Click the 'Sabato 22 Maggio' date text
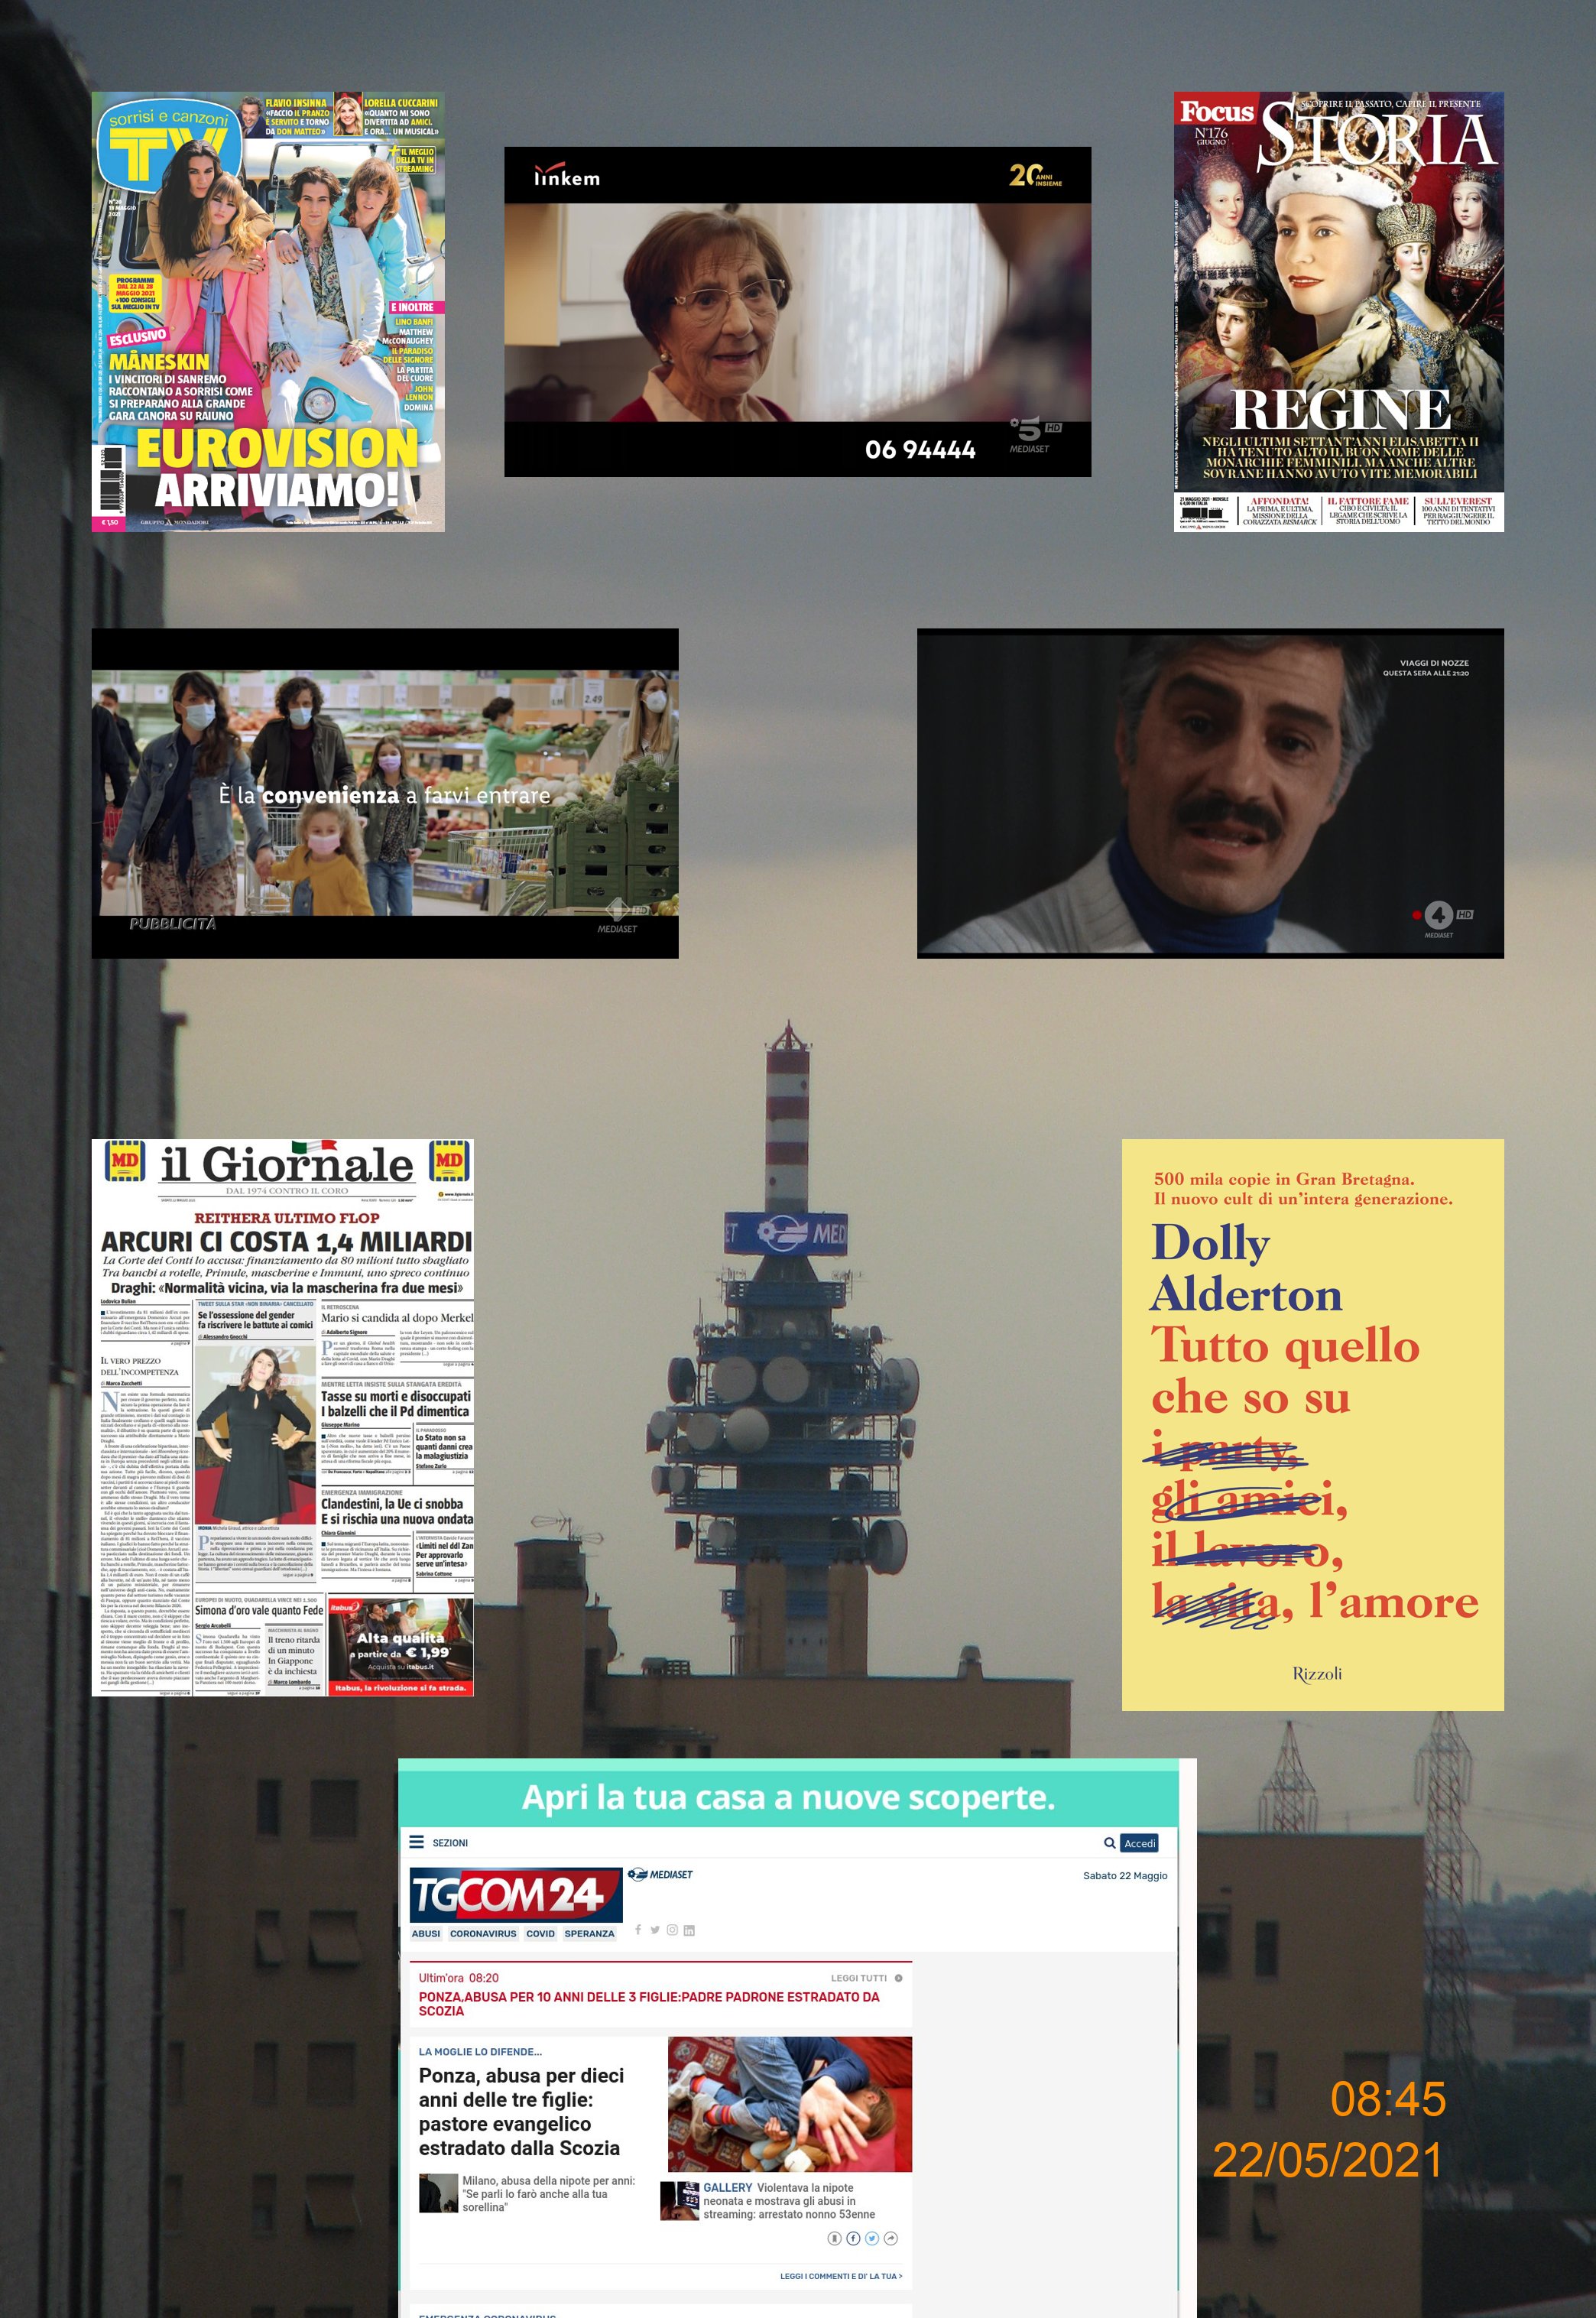 coord(1125,1875)
